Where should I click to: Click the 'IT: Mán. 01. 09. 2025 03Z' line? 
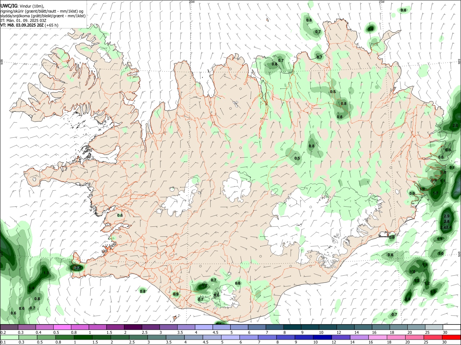click(x=23, y=20)
